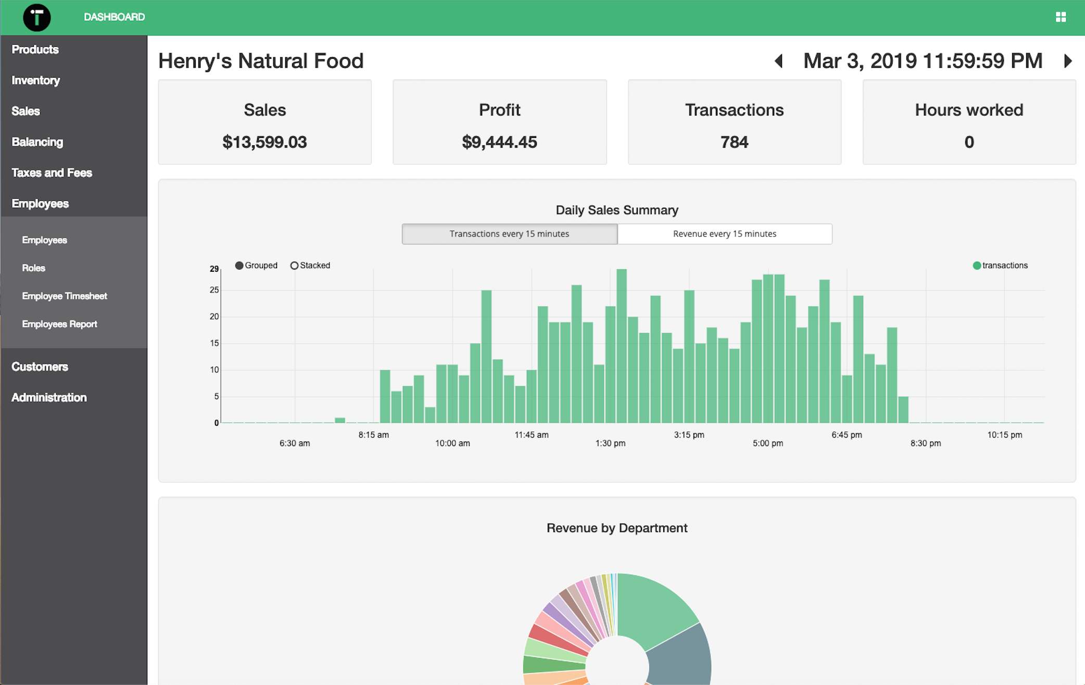Click the DASHBOARD header link

114,17
